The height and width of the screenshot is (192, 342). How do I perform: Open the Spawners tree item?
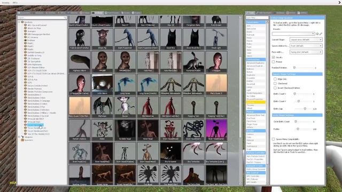click(x=28, y=140)
